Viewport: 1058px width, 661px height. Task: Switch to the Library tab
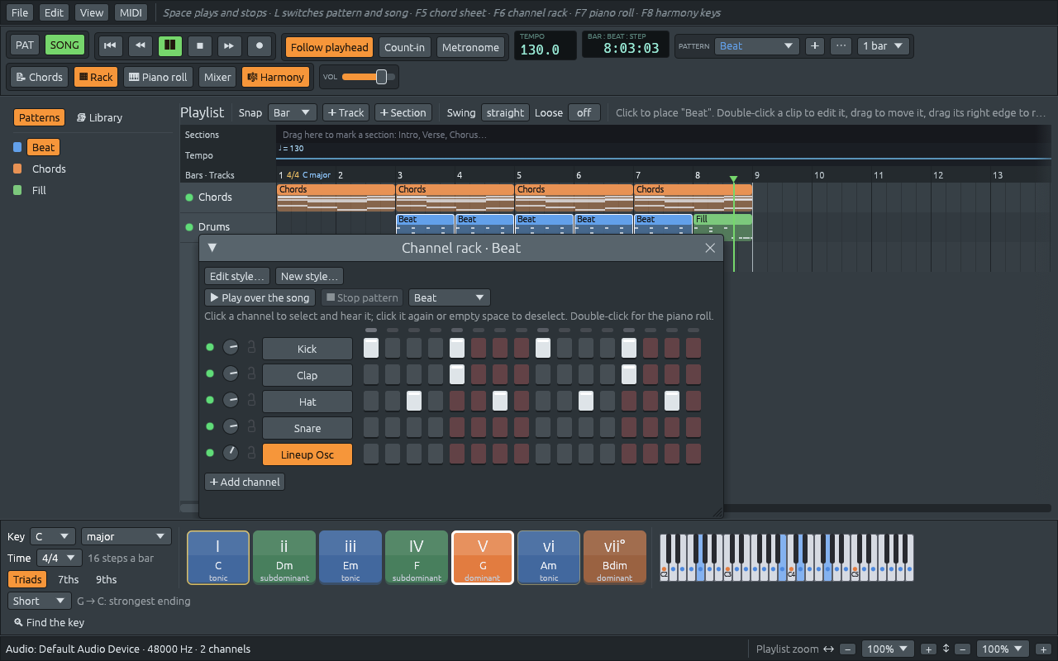(99, 117)
